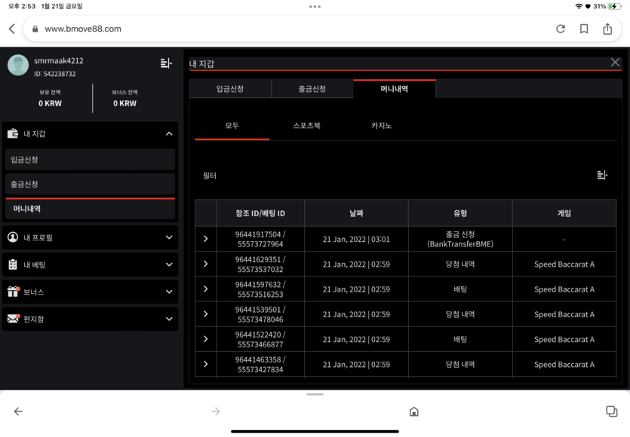This screenshot has height=437, width=630.
Task: Expand row 96441539501 details
Action: click(x=206, y=313)
